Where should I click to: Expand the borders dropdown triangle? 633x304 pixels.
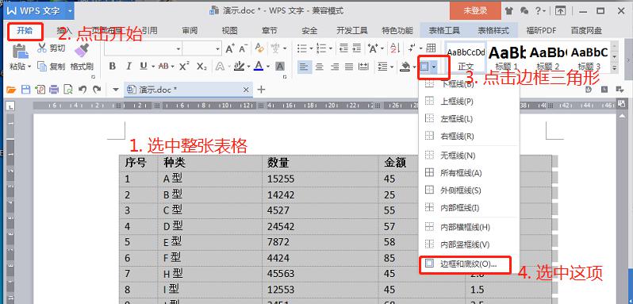point(434,67)
